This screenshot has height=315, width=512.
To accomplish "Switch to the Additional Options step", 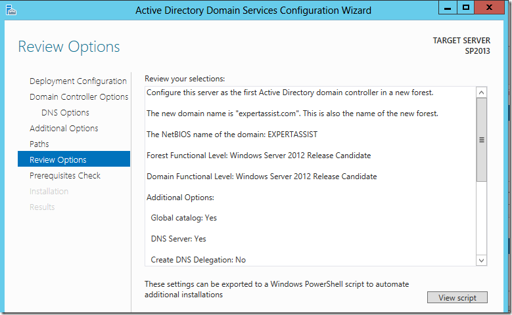I will click(64, 129).
